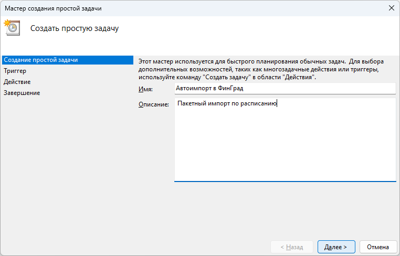Cancel the wizard with 'Отмена'

point(377,247)
